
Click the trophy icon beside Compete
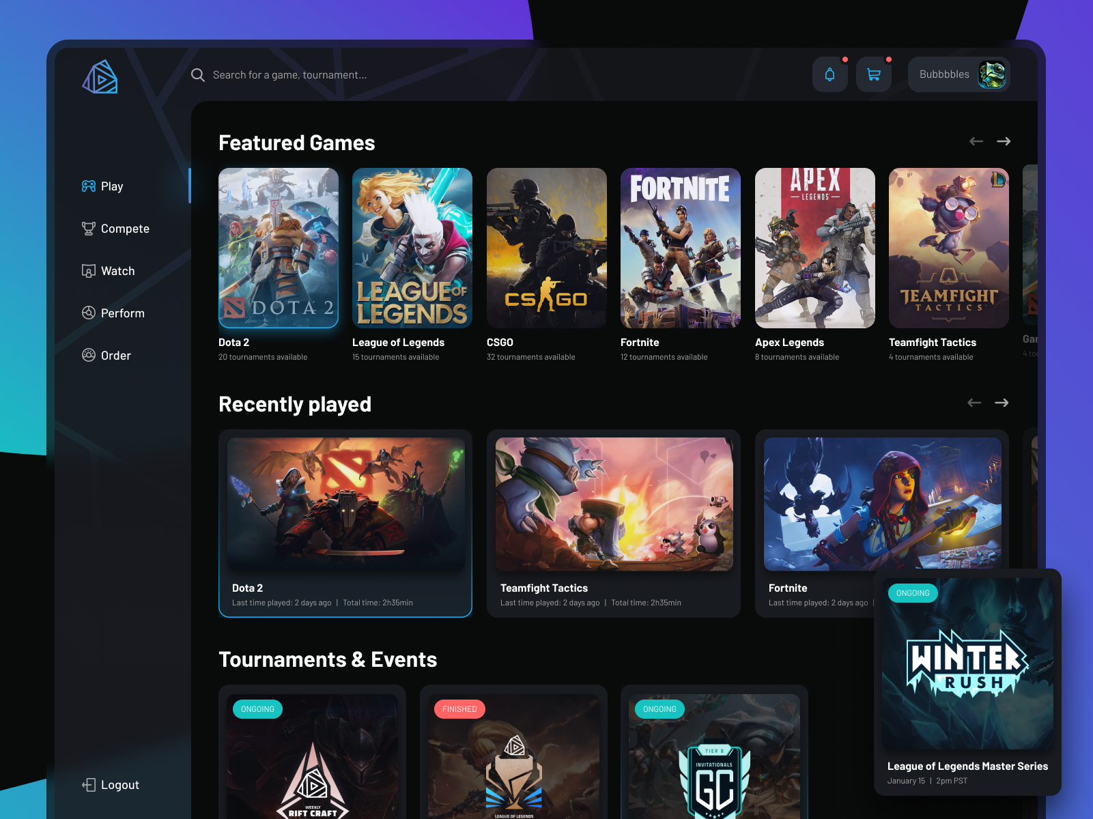click(89, 229)
